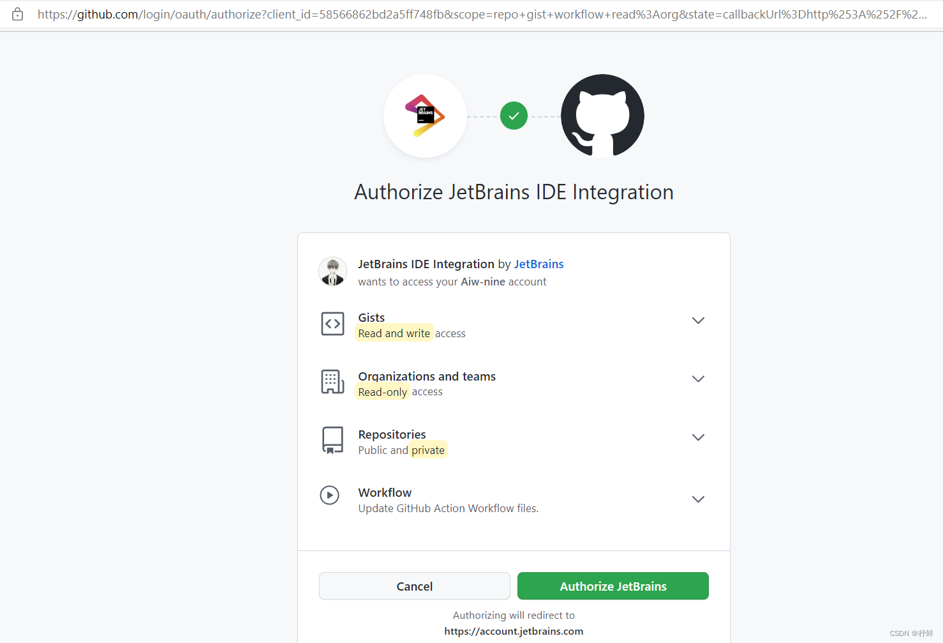This screenshot has width=943, height=643.
Task: Click 'Read-only' highlighted text
Action: [x=383, y=392]
